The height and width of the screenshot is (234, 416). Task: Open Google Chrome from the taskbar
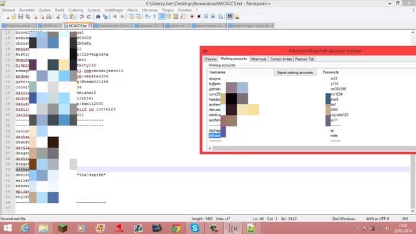(176, 228)
